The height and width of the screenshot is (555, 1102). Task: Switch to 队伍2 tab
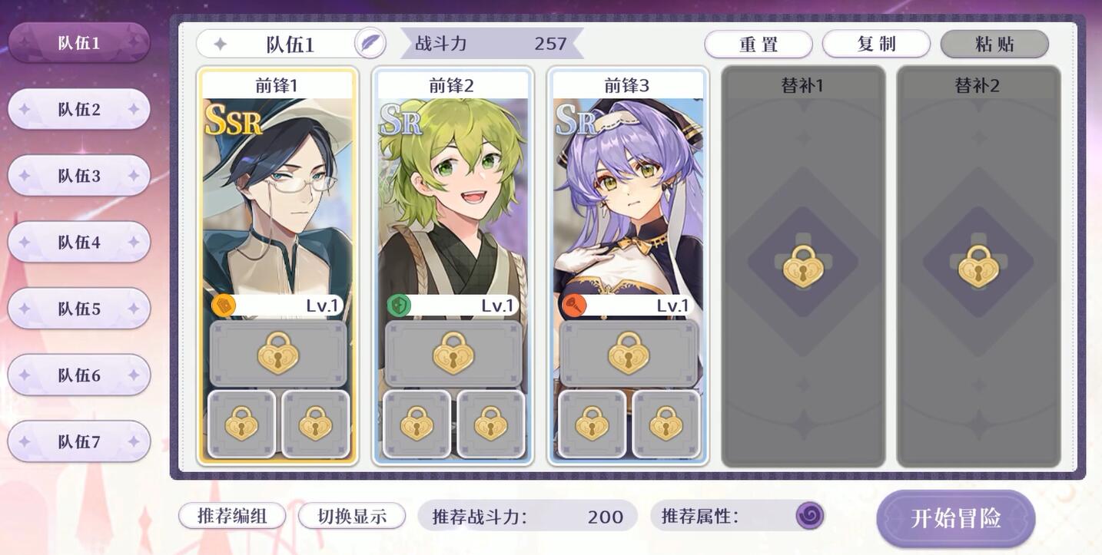pyautogui.click(x=79, y=109)
